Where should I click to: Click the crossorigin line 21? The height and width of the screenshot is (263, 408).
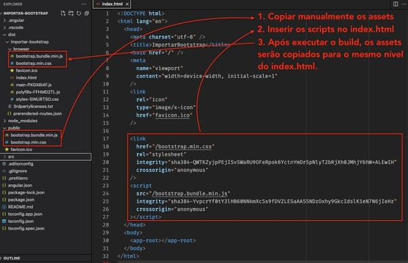tap(172, 170)
